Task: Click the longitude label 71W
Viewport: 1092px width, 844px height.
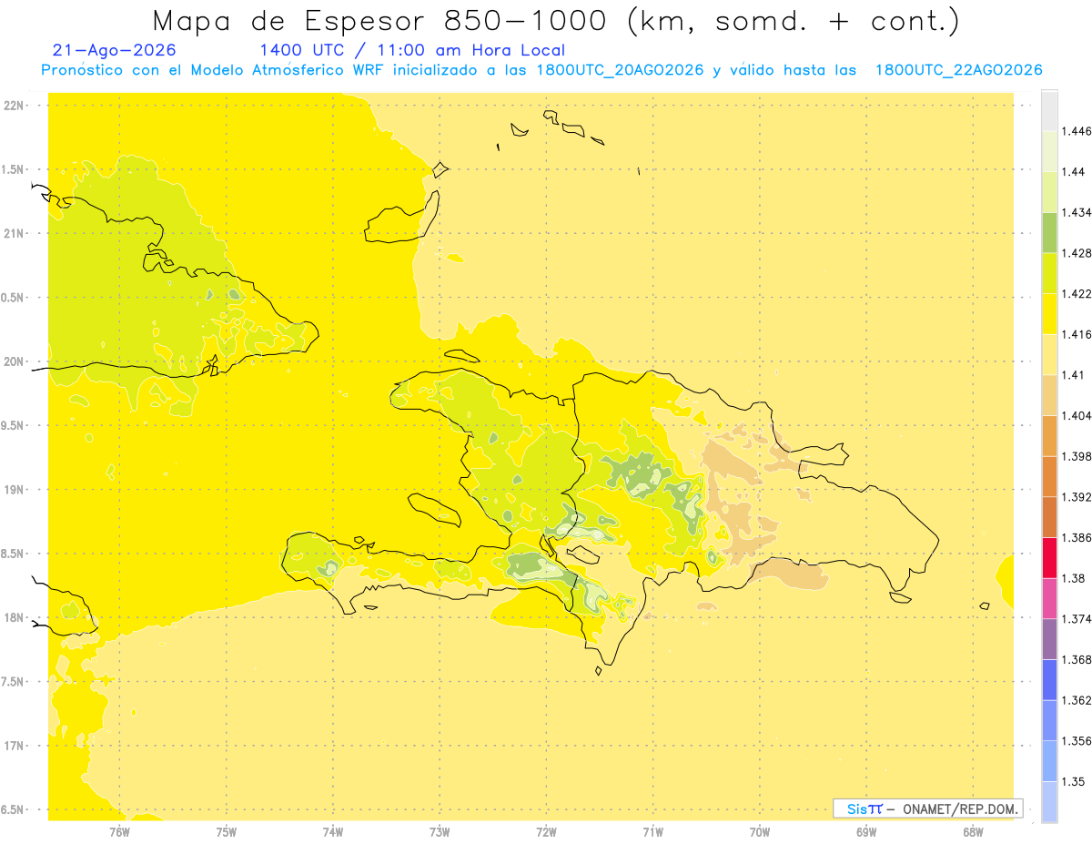Action: [x=652, y=832]
